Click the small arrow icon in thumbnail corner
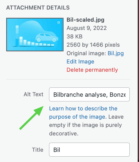The height and width of the screenshot is (162, 139). (58, 23)
